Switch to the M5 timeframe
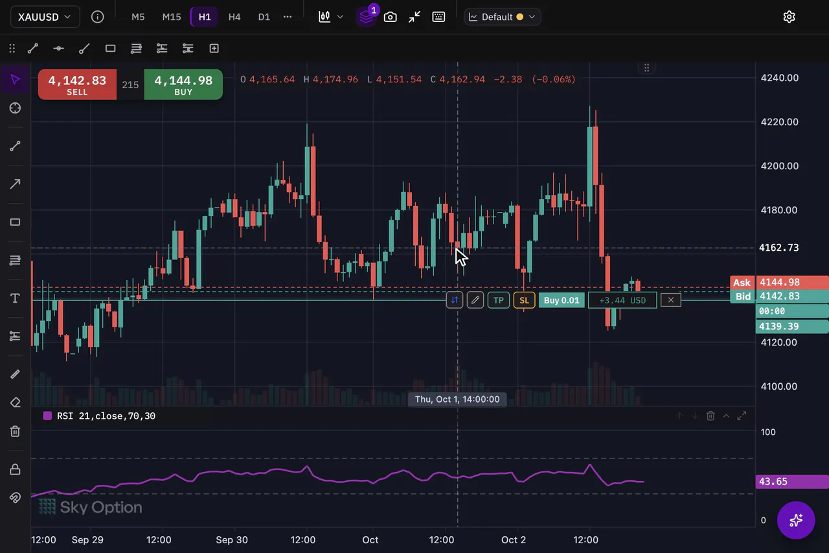 138,17
